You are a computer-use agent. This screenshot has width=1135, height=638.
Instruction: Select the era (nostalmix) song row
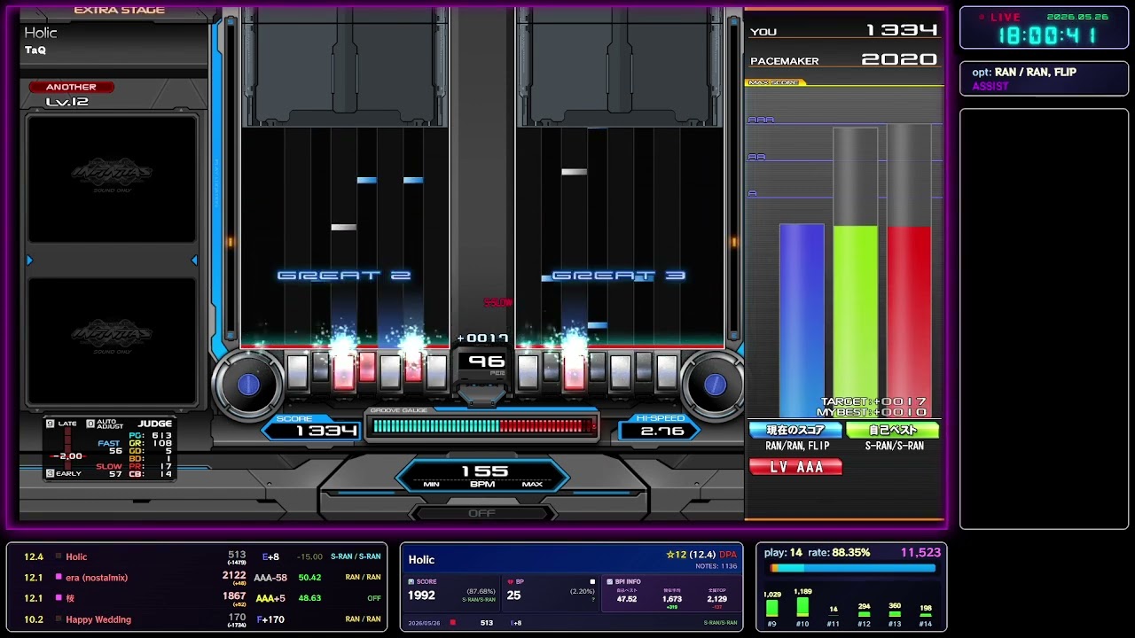197,578
